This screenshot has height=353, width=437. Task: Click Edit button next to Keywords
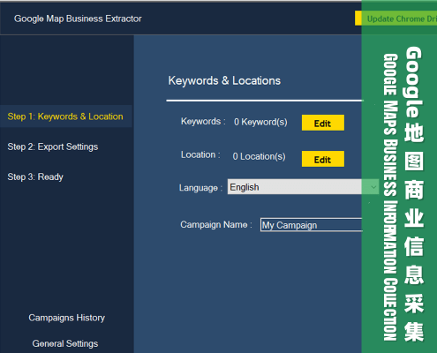pos(323,123)
